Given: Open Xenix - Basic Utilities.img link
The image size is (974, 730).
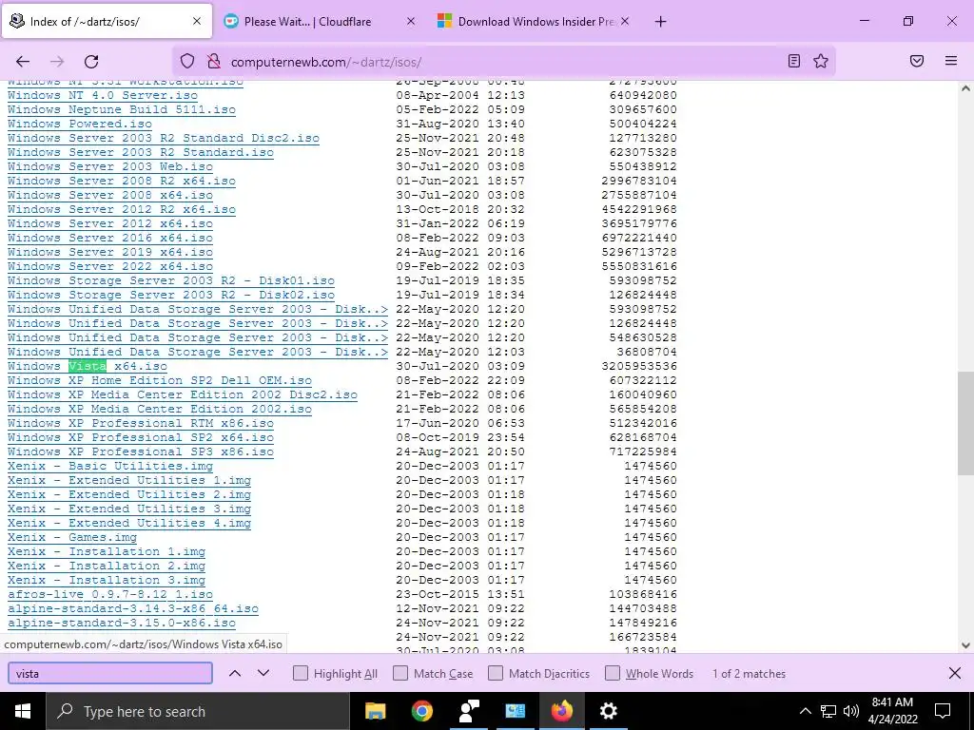Looking at the screenshot, I should point(110,466).
